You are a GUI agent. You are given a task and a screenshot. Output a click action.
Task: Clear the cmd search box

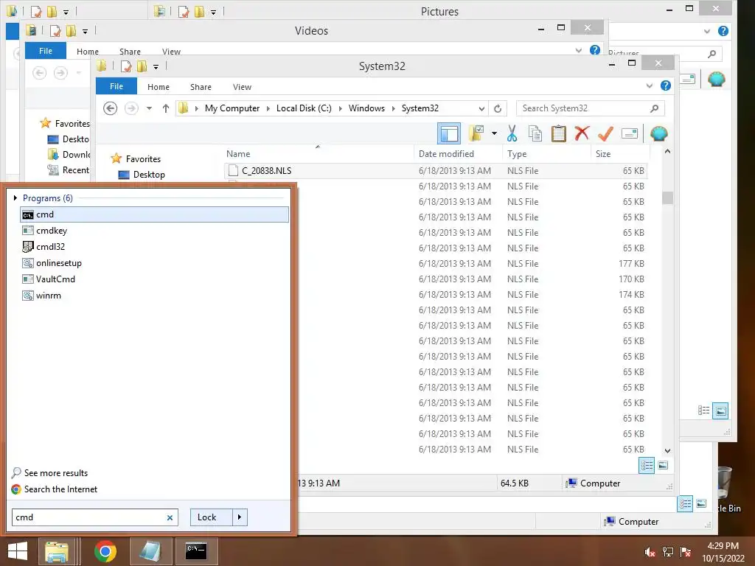point(170,518)
